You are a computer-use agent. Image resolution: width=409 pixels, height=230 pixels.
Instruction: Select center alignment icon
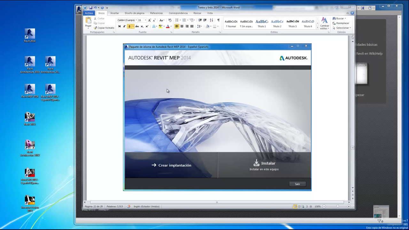(182, 27)
